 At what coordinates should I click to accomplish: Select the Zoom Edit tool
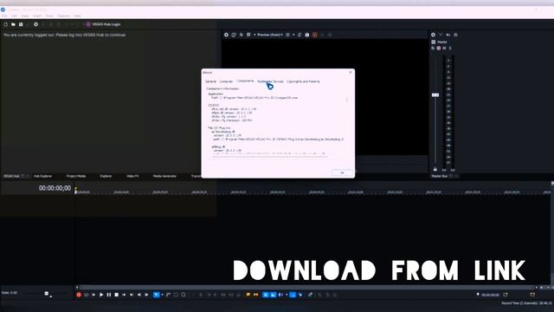(183, 295)
